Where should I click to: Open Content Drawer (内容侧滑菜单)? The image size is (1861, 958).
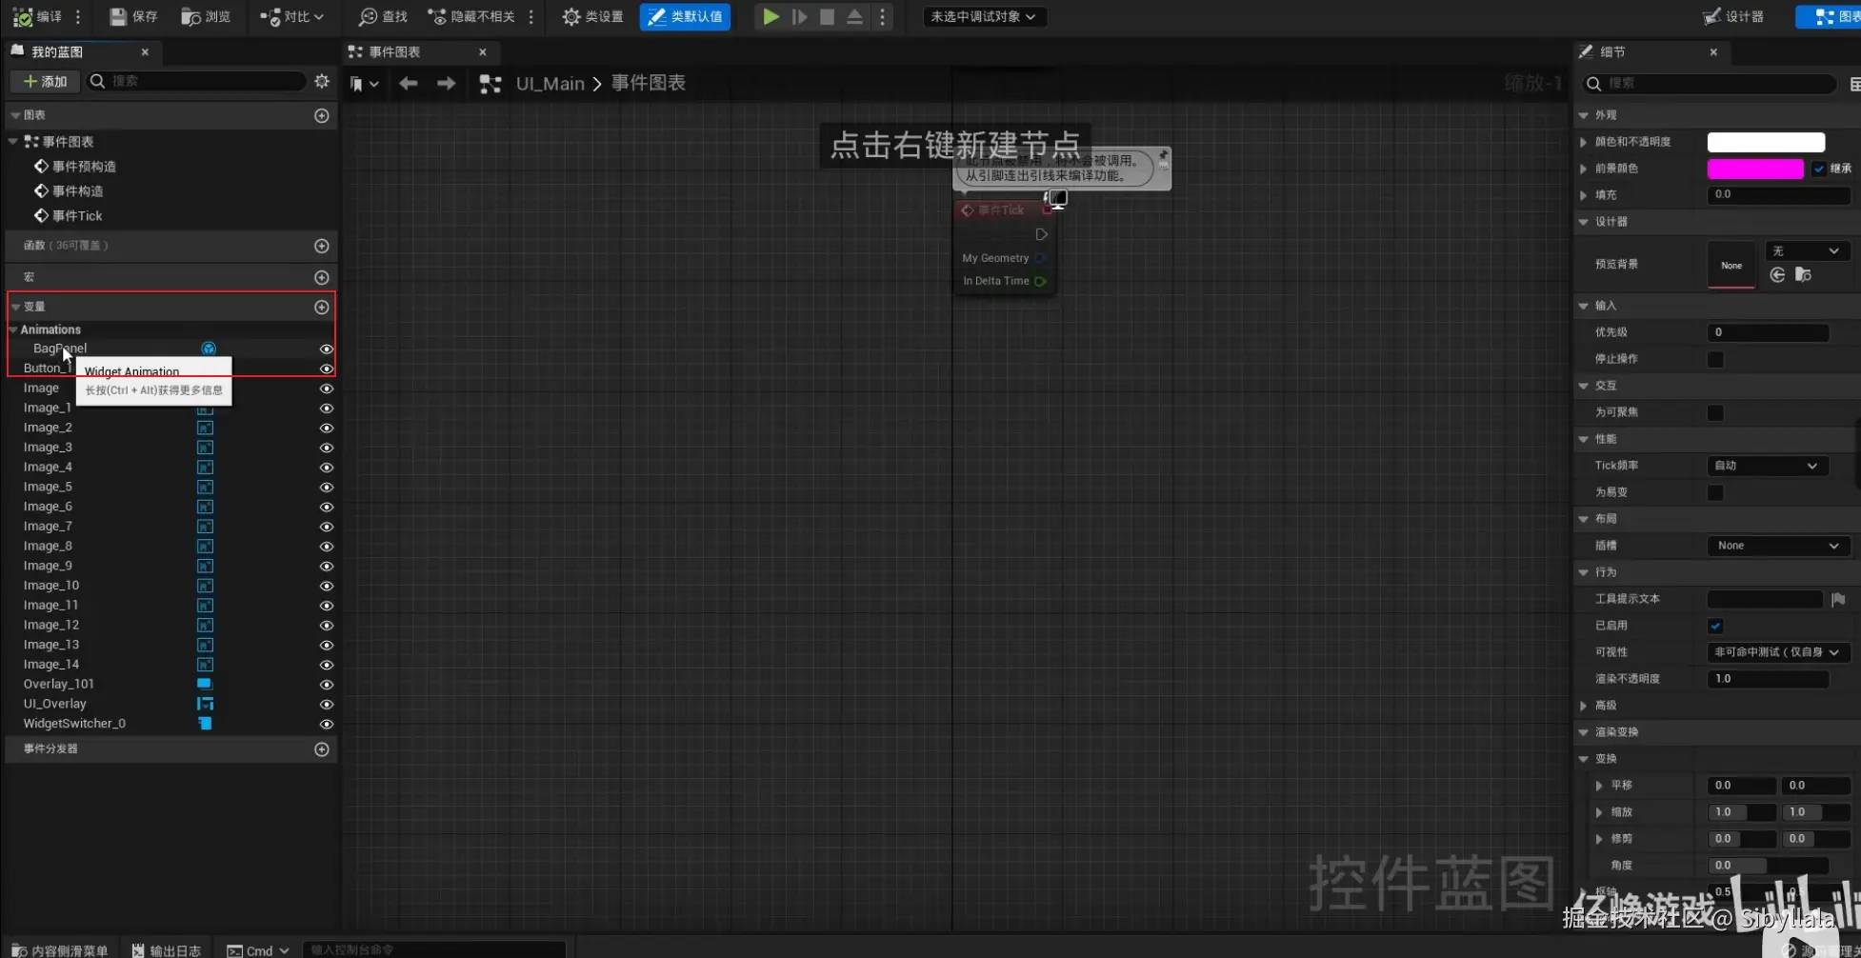(59, 949)
